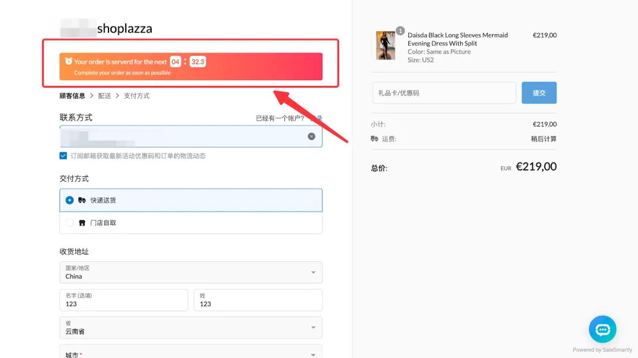Click the store icon beside 门店自取

pos(82,223)
